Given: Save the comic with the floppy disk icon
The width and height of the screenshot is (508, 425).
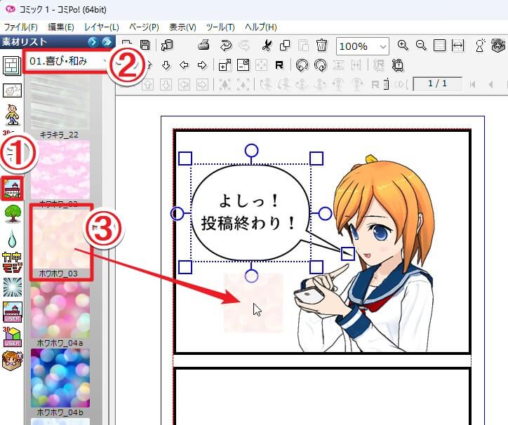Looking at the screenshot, I should (x=145, y=46).
